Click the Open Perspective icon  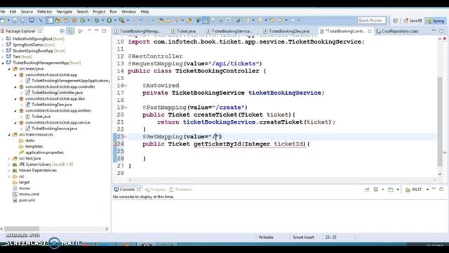(396, 20)
